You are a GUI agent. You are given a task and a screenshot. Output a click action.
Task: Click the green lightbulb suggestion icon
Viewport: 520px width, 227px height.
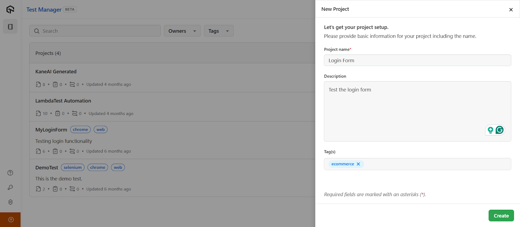(x=490, y=130)
